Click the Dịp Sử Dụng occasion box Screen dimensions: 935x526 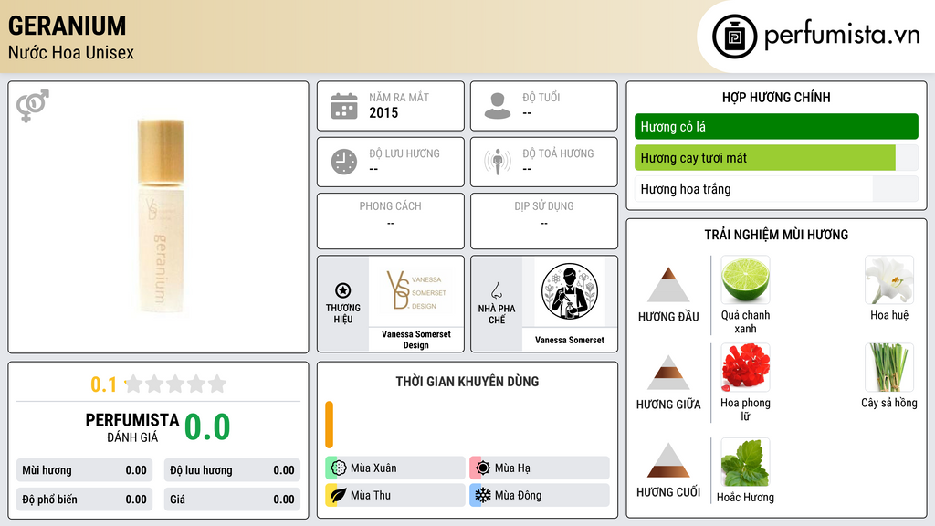[x=544, y=221]
